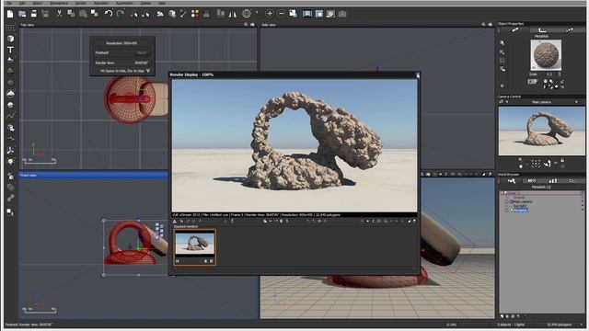Open the File menu
This screenshot has width=589, height=331.
9,3
